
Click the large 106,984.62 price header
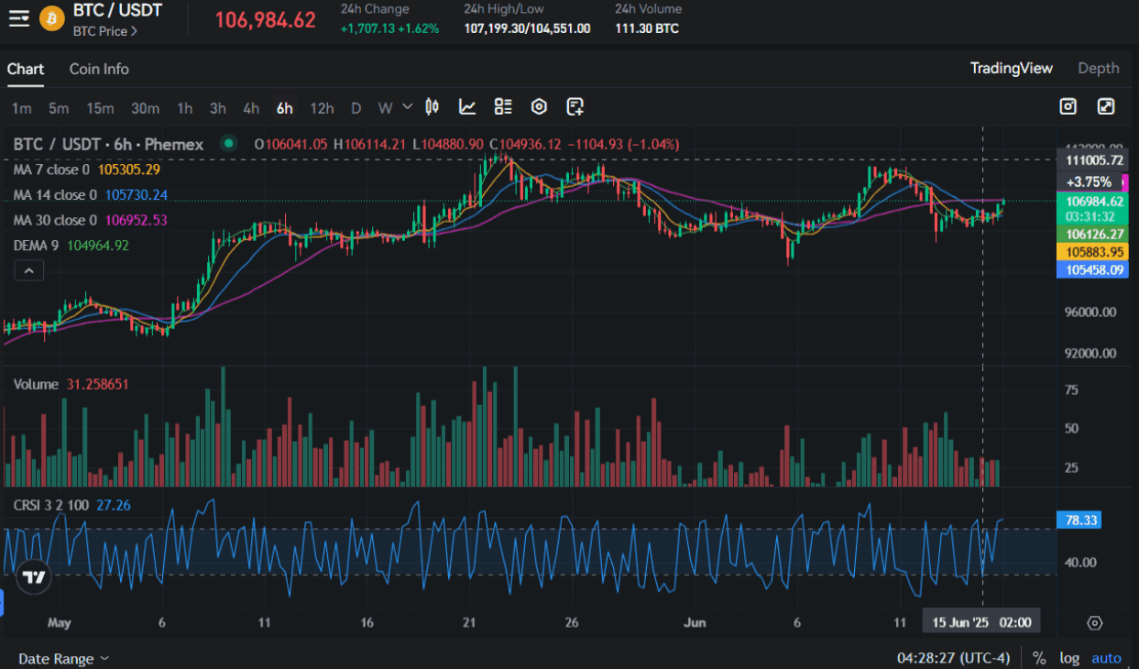click(x=266, y=19)
